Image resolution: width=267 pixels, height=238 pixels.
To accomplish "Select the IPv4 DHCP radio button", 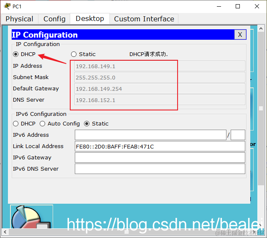I will 16,54.
